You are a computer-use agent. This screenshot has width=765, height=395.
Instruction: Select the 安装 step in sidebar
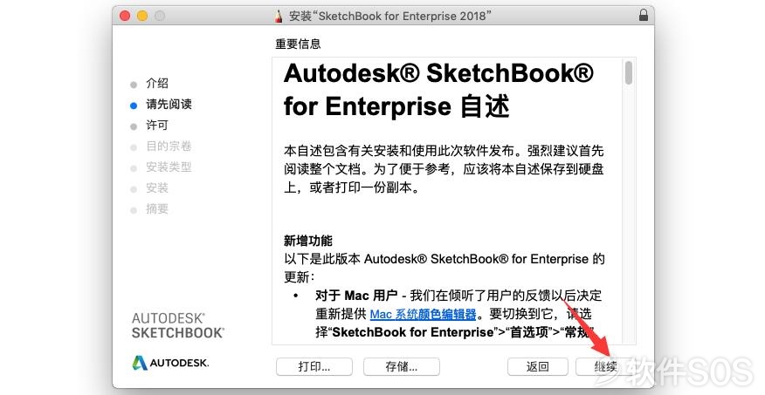pos(157,188)
